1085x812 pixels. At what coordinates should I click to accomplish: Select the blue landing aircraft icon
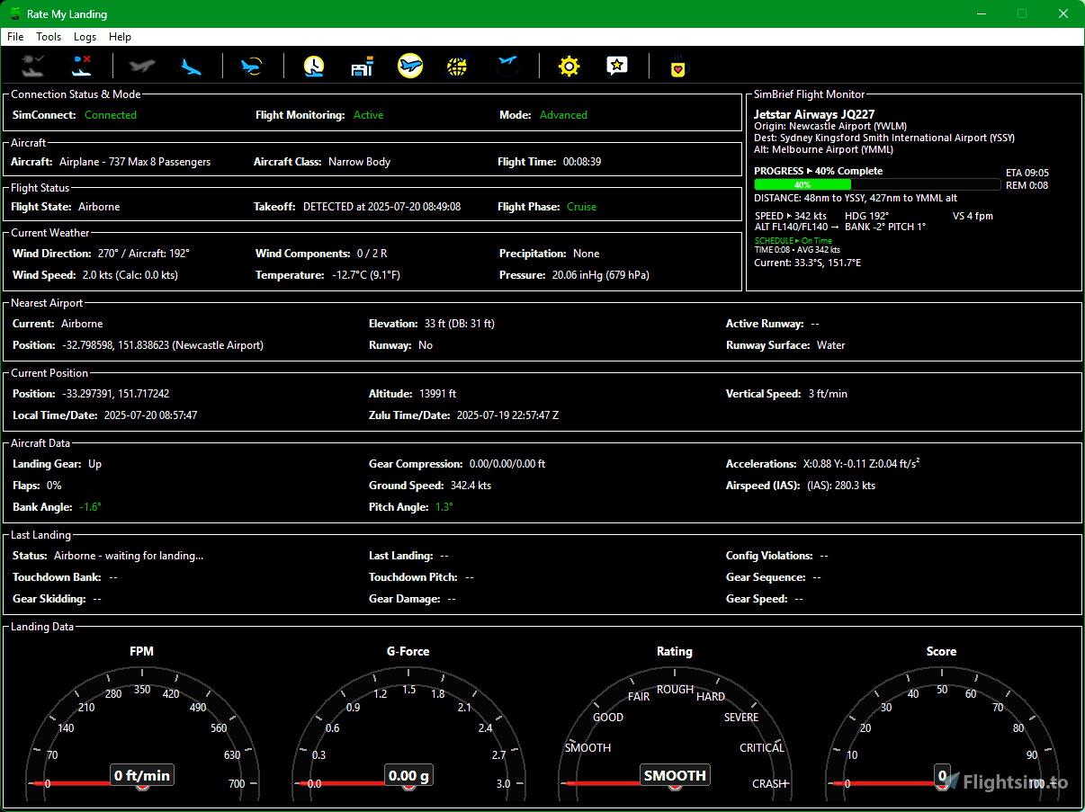[x=191, y=66]
